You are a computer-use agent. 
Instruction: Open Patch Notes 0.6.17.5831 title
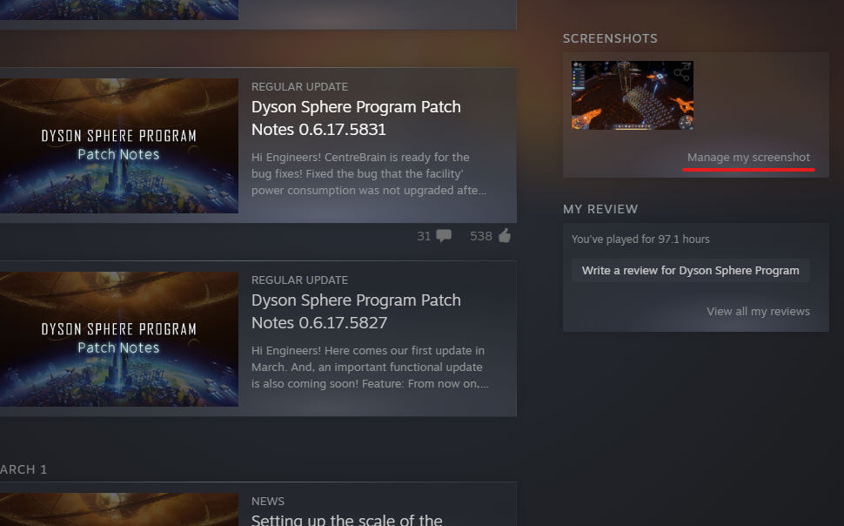[356, 118]
